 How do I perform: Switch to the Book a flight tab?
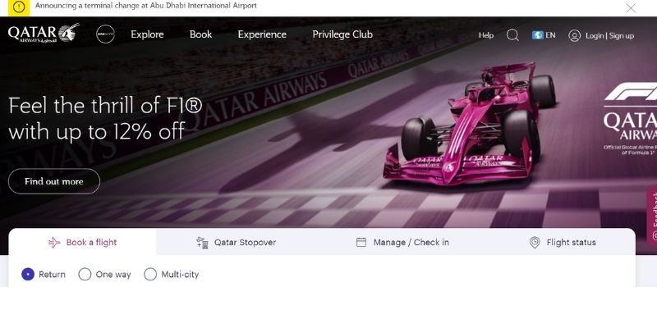pyautogui.click(x=83, y=242)
